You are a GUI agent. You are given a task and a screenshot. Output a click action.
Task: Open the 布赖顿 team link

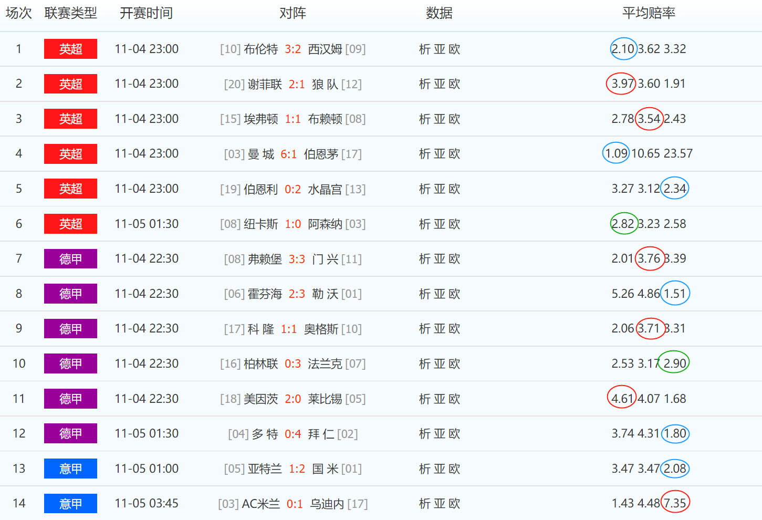coord(325,119)
